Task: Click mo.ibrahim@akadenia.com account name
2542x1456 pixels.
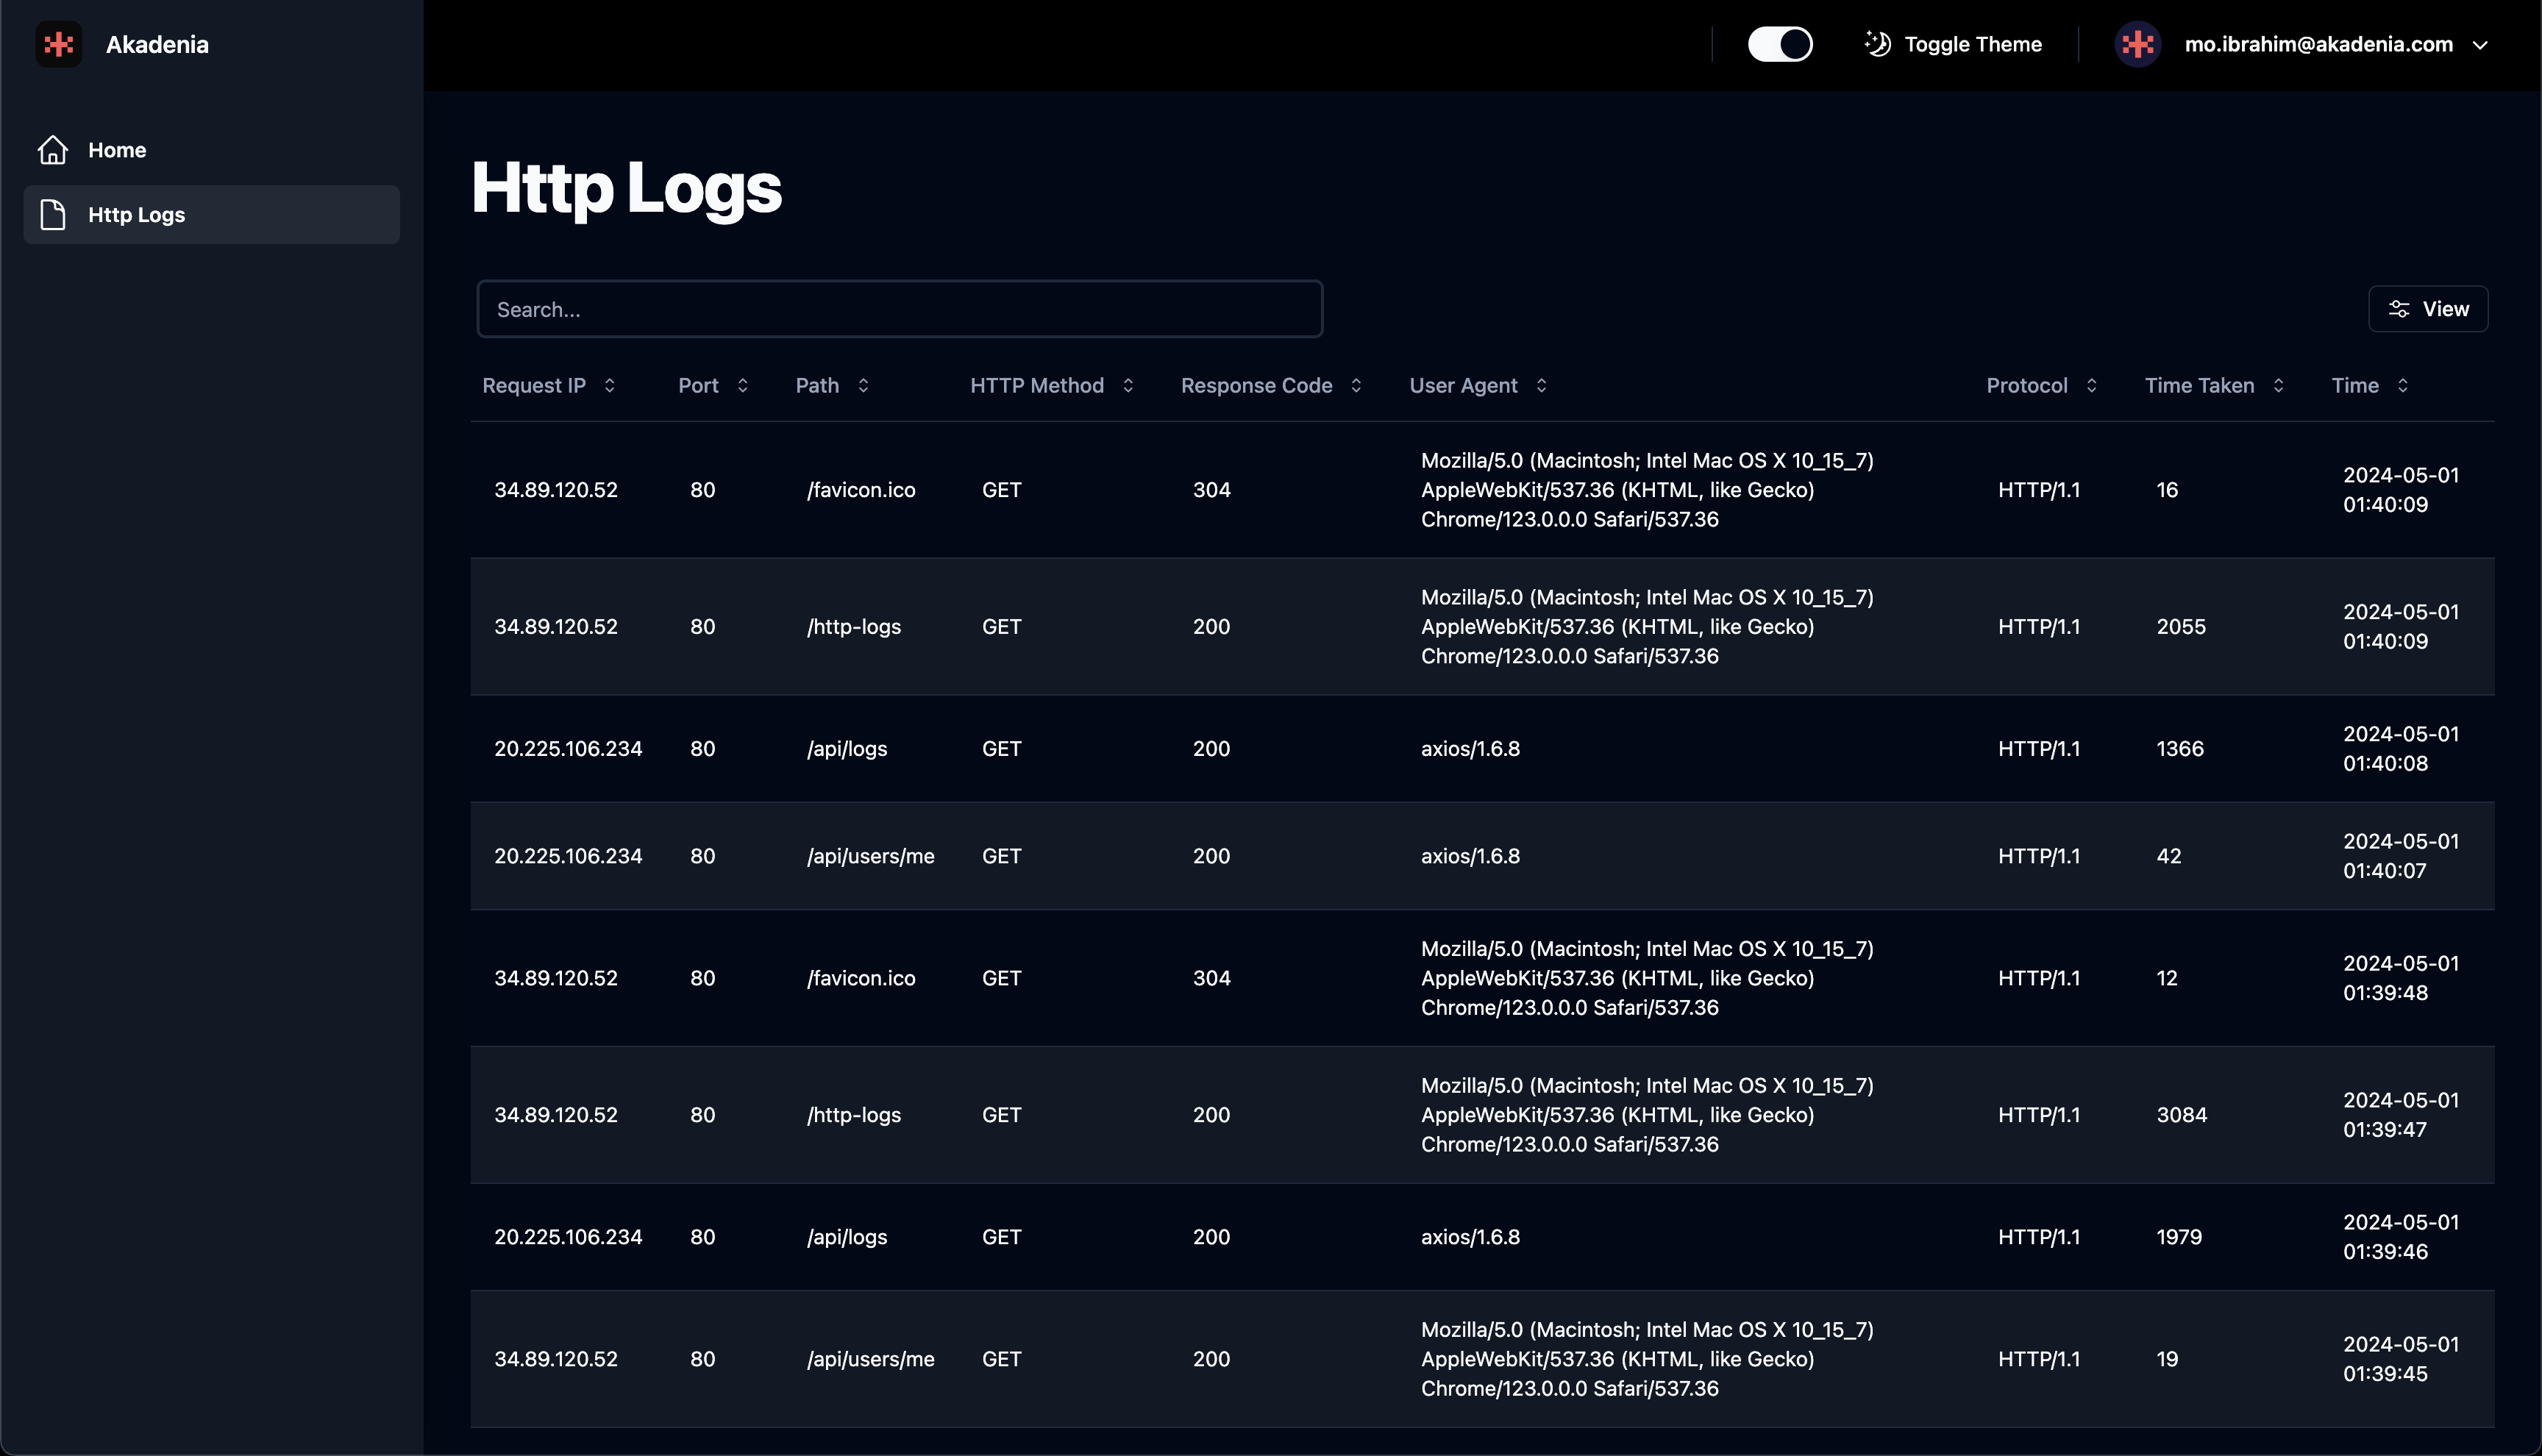Action: (2318, 44)
